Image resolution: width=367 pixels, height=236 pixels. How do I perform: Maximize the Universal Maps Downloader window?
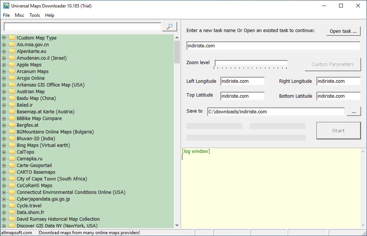pos(341,6)
